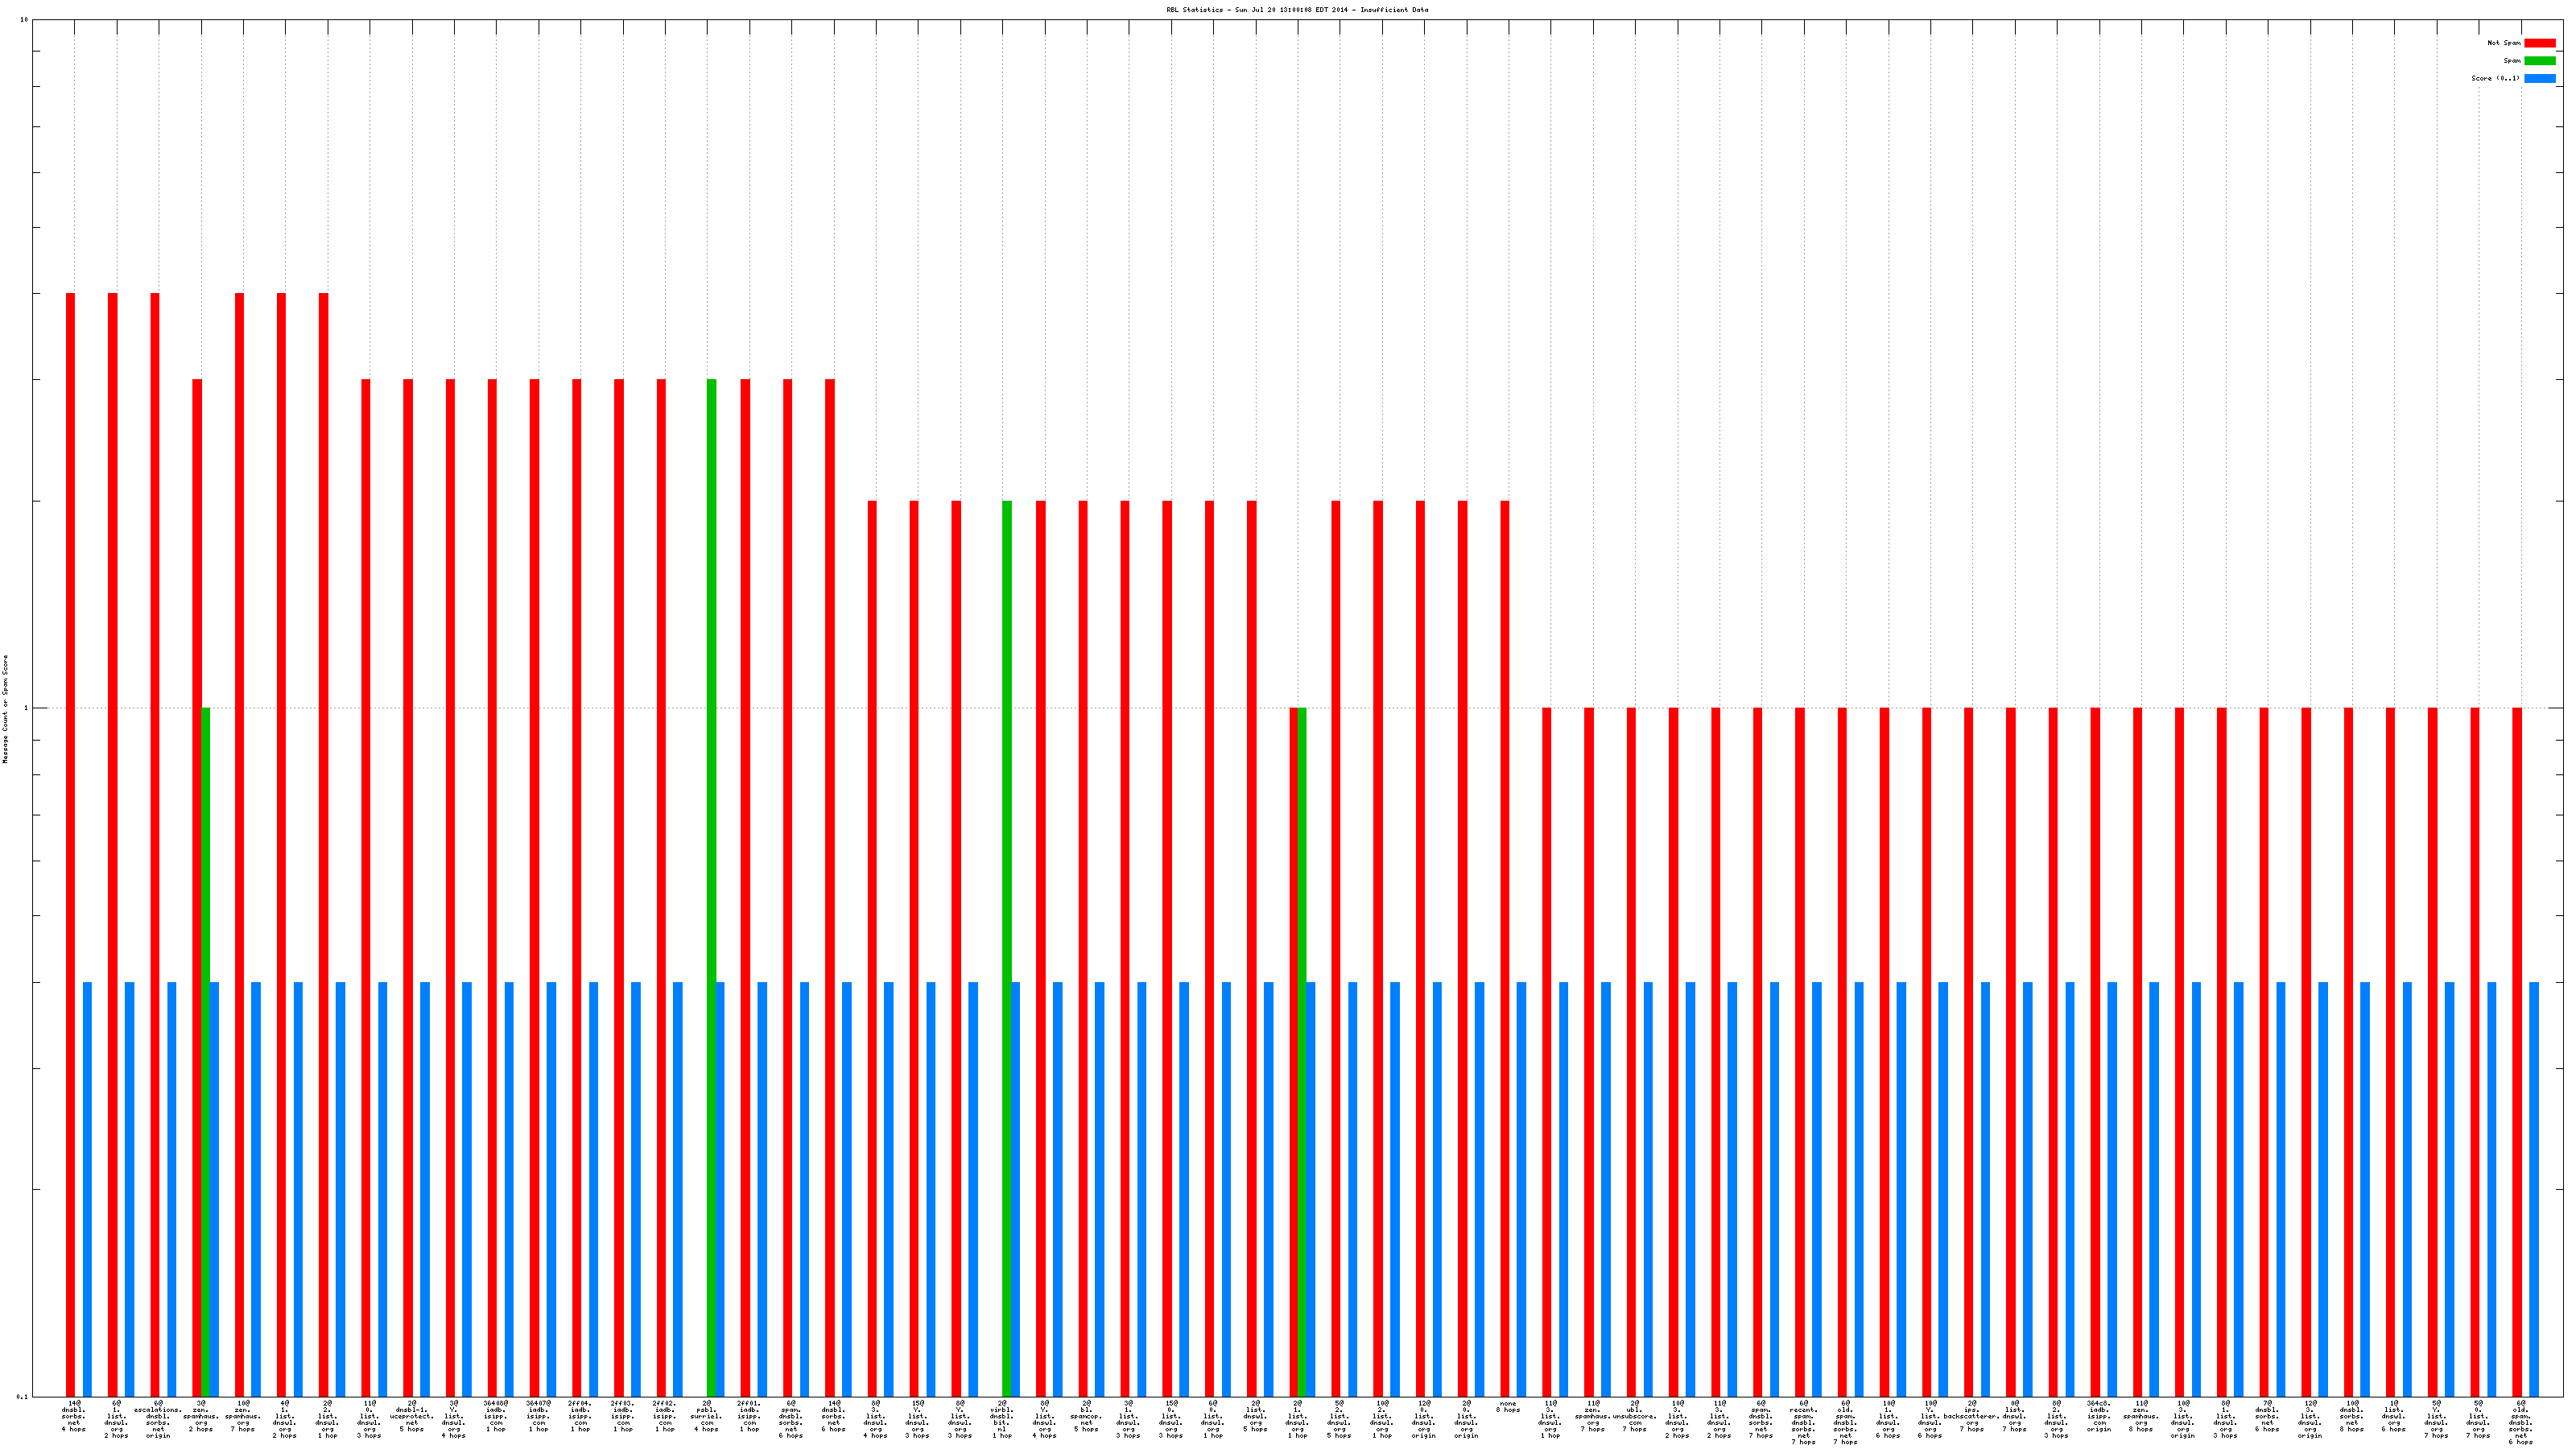Click the label ips.backscatterer.org 7 hops
The image size is (2576, 1449).
point(1971,1416)
